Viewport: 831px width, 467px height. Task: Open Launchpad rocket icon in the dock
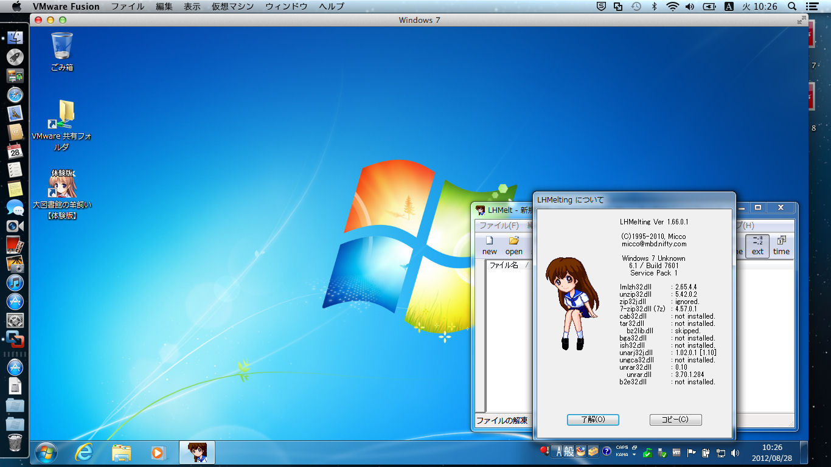pos(15,57)
